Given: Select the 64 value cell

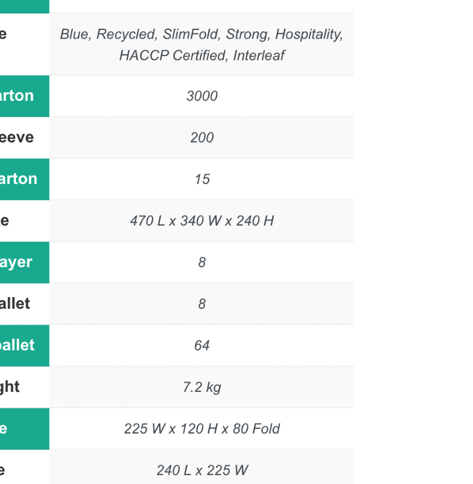Looking at the screenshot, I should (201, 346).
